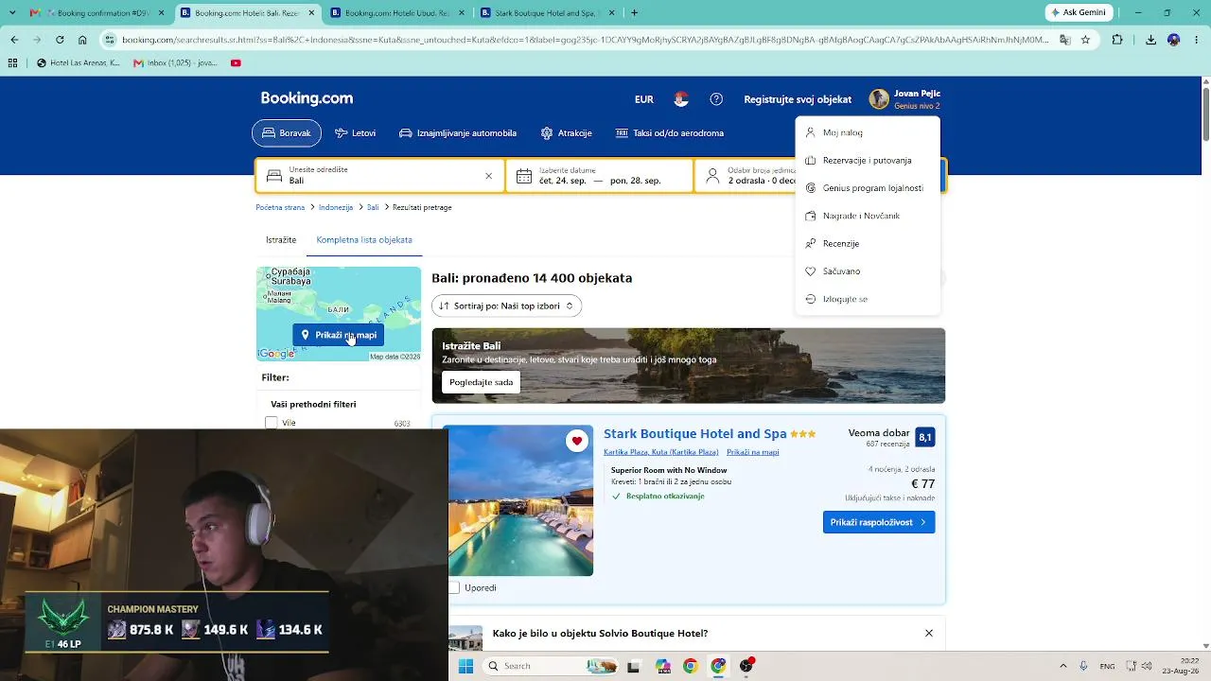Click the browser home icon
The width and height of the screenshot is (1211, 681).
coord(82,40)
